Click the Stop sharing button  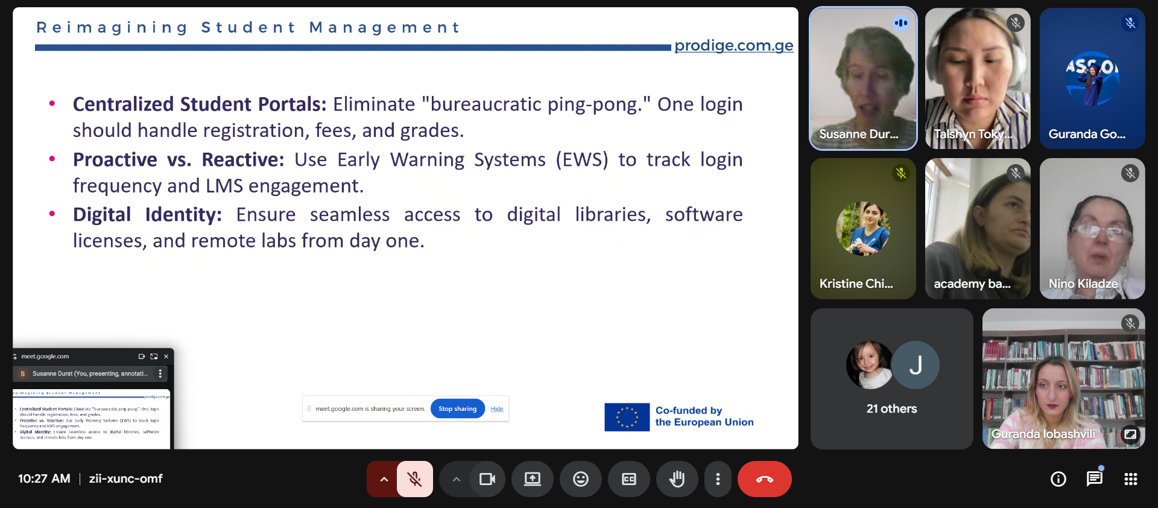[457, 408]
